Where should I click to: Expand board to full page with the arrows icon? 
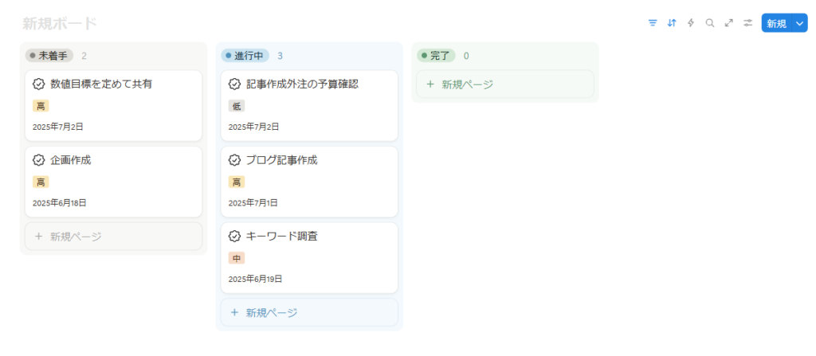click(x=728, y=23)
